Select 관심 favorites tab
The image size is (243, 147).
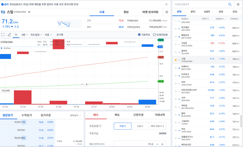[x=235, y=12]
